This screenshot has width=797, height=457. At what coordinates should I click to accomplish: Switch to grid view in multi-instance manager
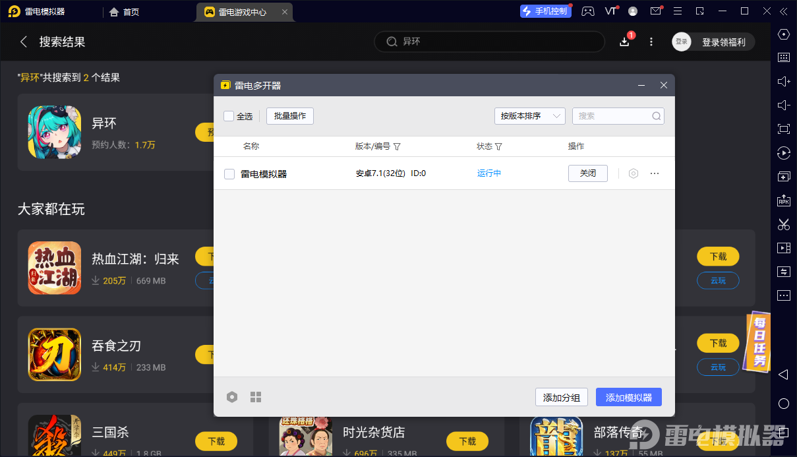pyautogui.click(x=256, y=397)
